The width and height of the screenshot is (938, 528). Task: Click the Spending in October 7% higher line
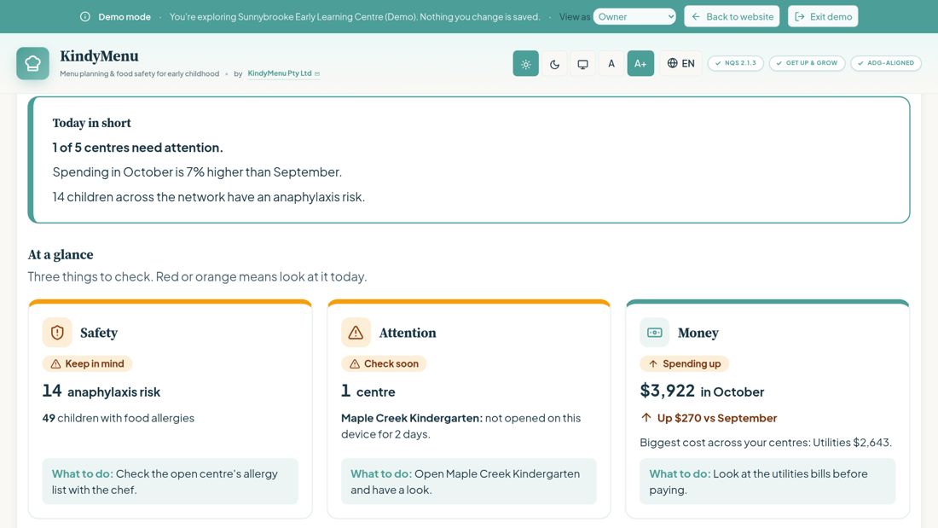pyautogui.click(x=198, y=171)
